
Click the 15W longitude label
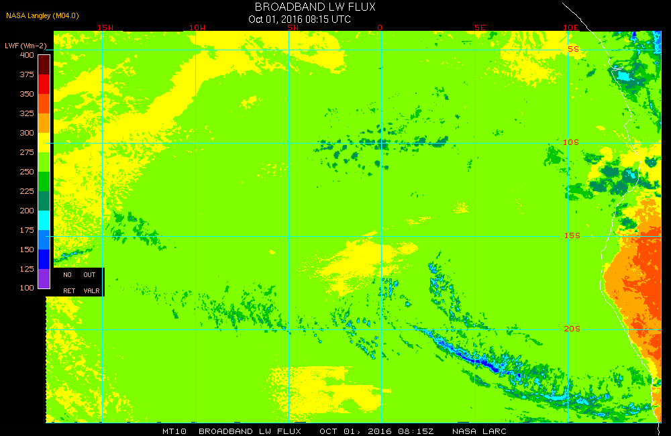pyautogui.click(x=105, y=28)
